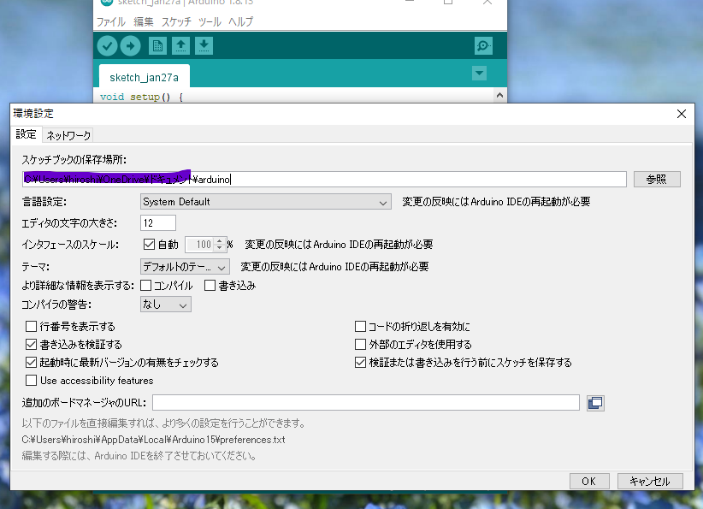Open the 編集 menu
703x509 pixels.
144,21
